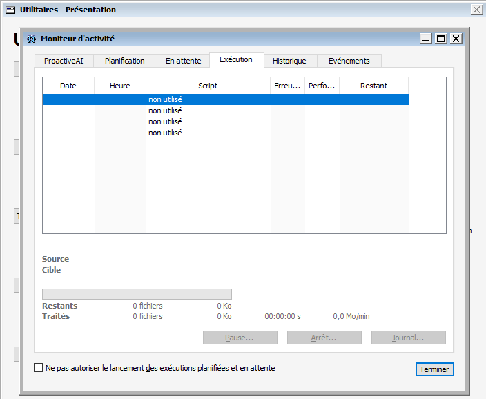Show the Evénements tab

point(349,61)
